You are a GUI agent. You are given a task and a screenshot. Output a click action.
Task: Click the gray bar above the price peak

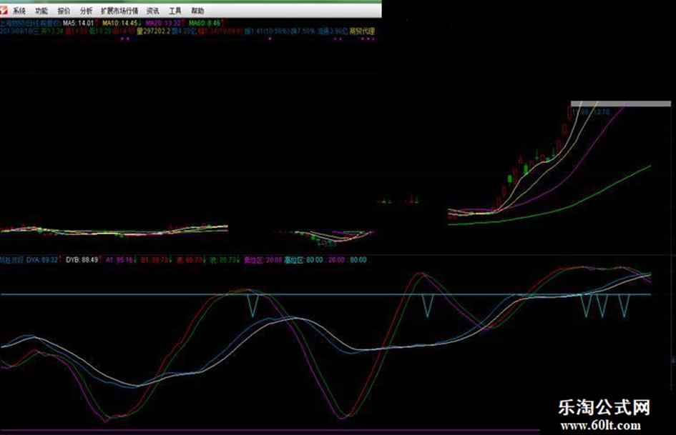click(621, 104)
